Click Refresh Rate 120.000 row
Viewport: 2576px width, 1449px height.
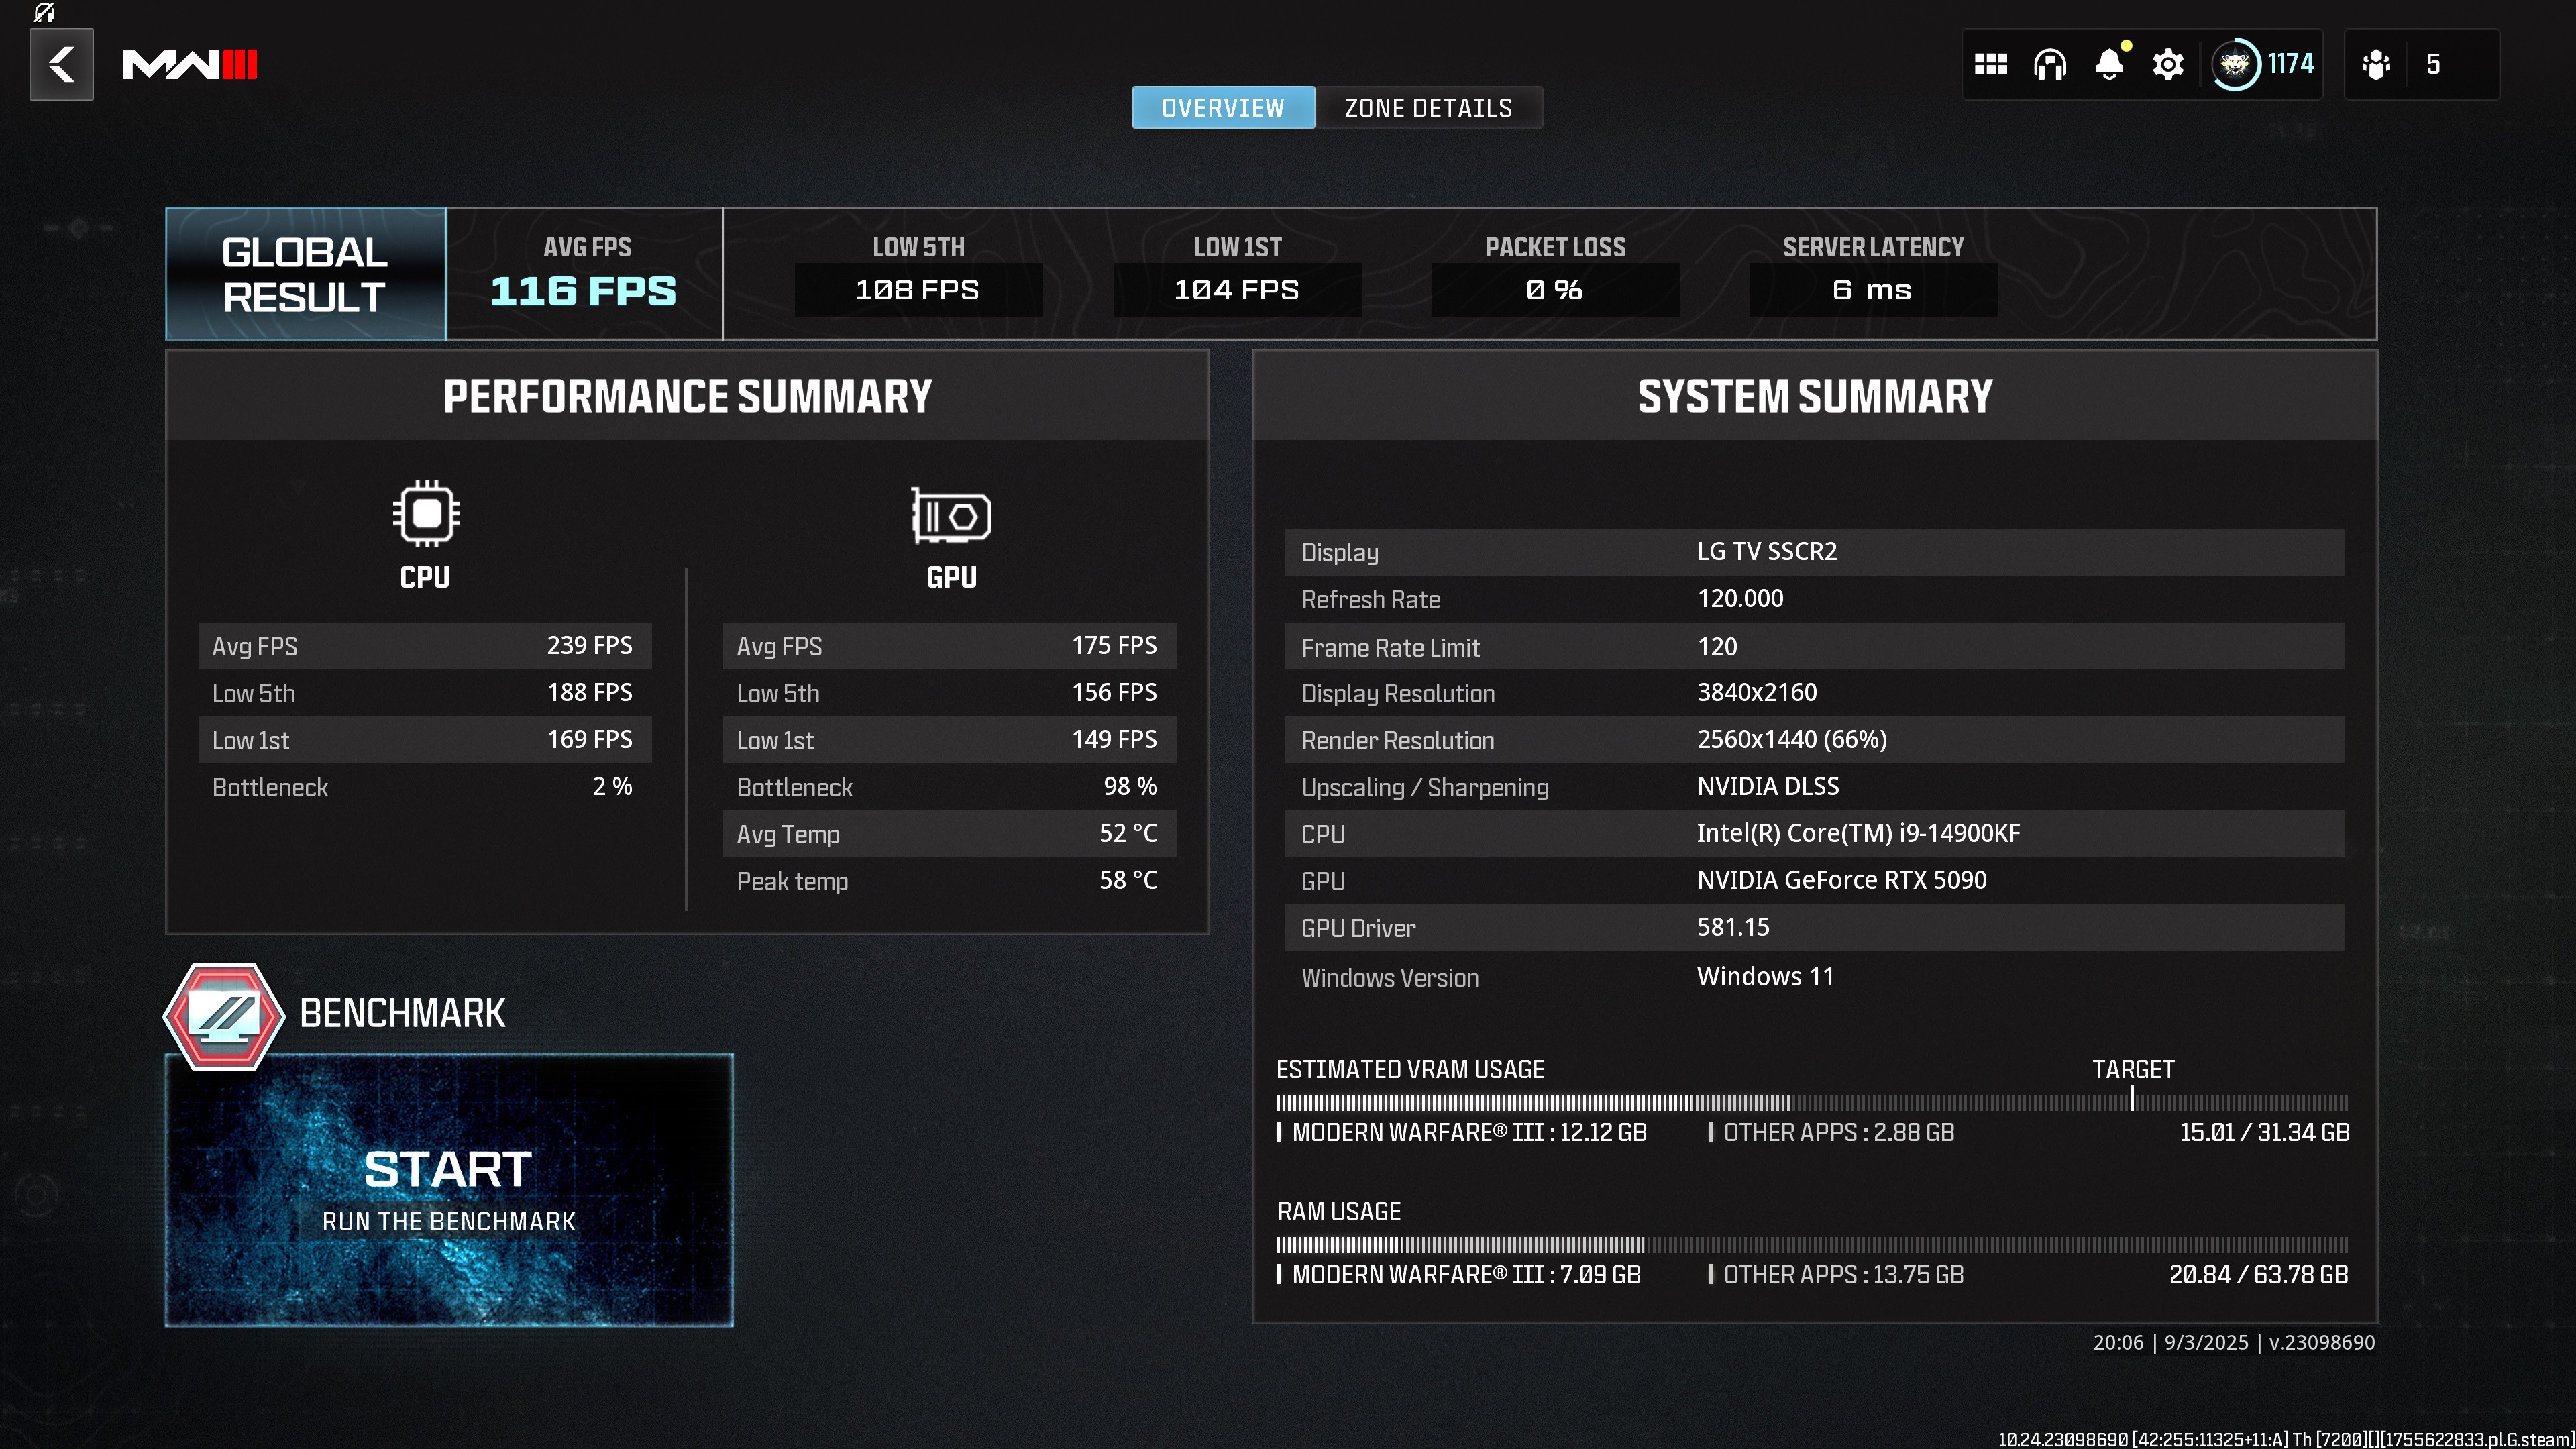1814,599
